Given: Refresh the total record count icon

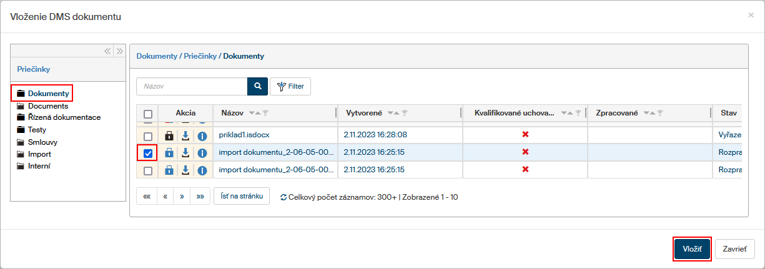Looking at the screenshot, I should tap(284, 197).
